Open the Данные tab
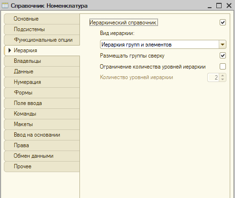Viewport: 235px width, 198px height. [42, 71]
